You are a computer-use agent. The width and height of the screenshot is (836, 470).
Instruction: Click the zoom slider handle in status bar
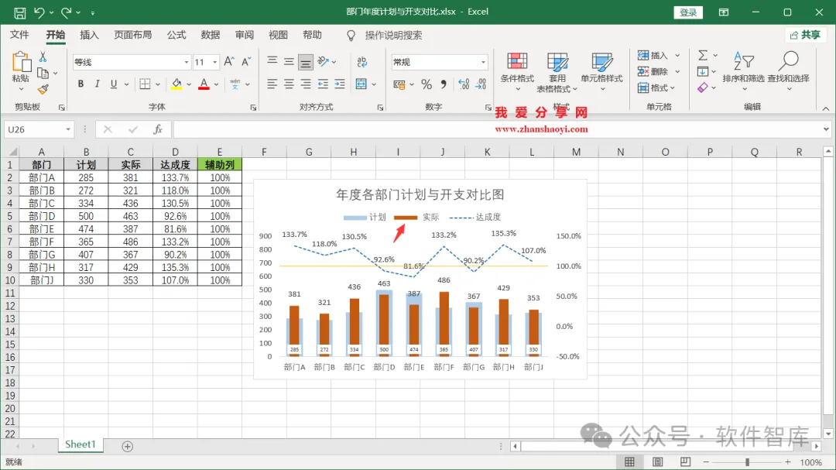point(747,462)
